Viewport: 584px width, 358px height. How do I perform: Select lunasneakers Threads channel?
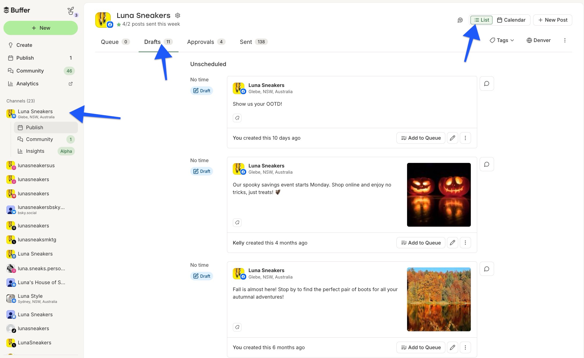click(x=41, y=226)
